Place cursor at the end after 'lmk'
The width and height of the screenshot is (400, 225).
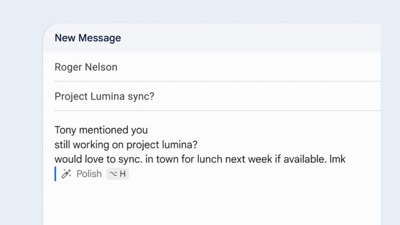point(347,159)
